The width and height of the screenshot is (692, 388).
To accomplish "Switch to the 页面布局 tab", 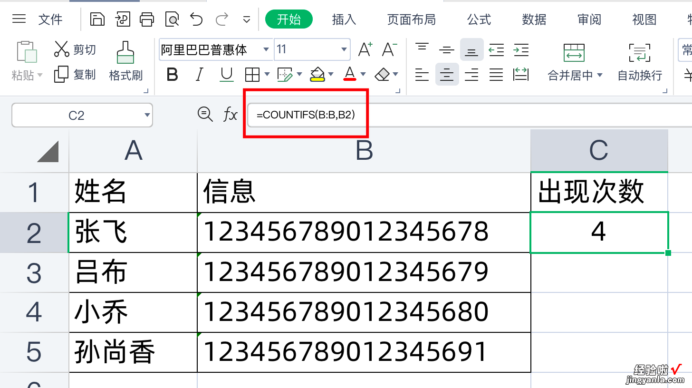I will coord(411,19).
